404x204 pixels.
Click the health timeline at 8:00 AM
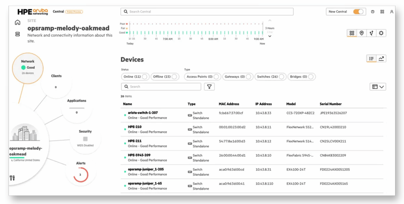pos(213,33)
